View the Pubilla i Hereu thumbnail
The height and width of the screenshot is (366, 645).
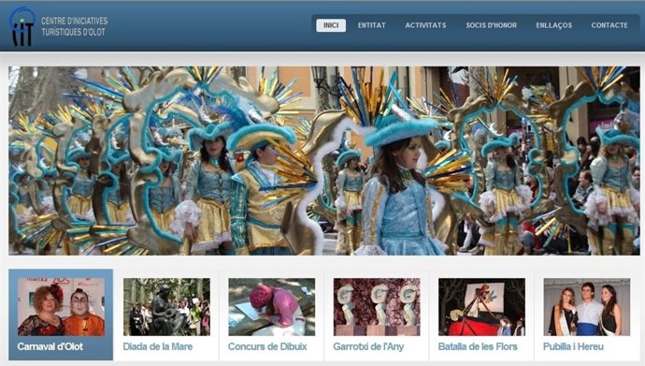587,307
